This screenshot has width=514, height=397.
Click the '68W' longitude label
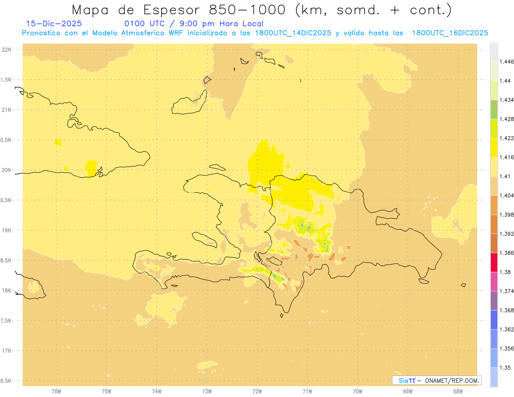click(458, 391)
